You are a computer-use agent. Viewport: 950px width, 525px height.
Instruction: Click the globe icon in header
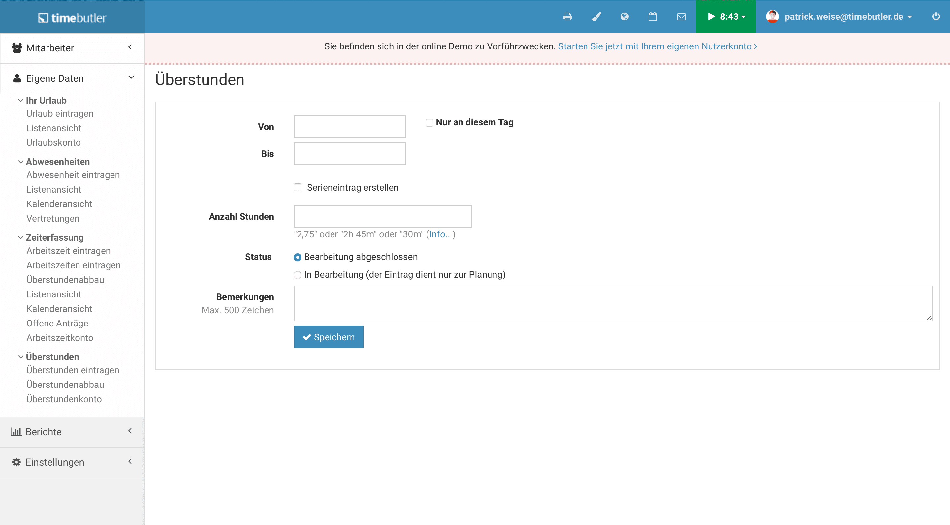[x=624, y=16]
